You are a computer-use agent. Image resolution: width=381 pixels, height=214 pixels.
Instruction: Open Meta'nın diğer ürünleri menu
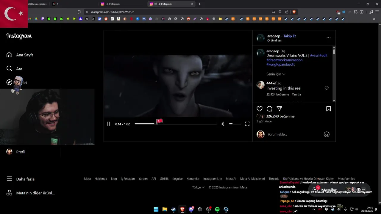(x=31, y=193)
